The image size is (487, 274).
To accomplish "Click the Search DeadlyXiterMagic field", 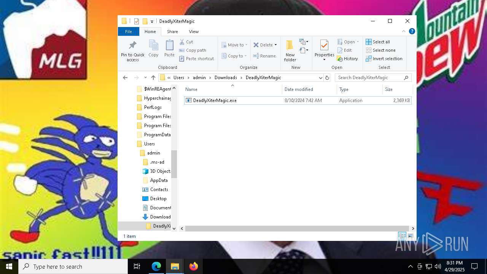I will pyautogui.click(x=373, y=78).
